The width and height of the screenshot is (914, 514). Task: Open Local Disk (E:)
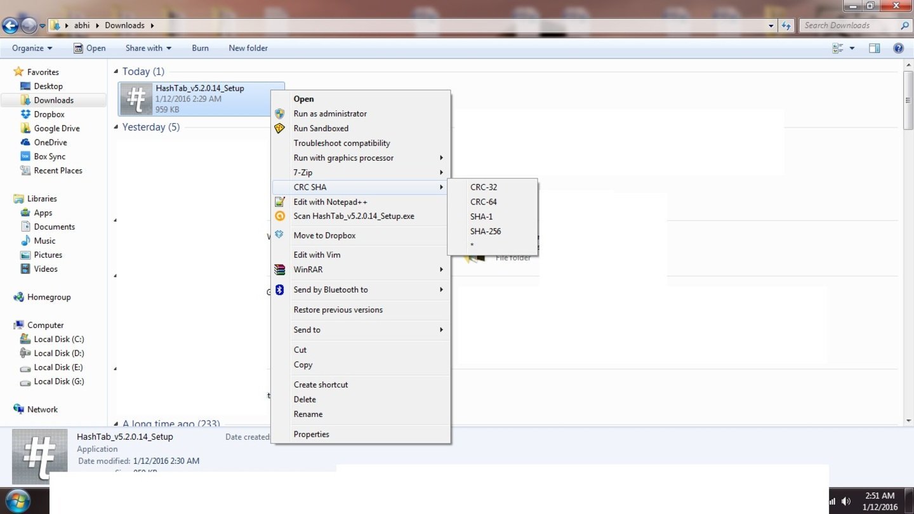(x=58, y=367)
